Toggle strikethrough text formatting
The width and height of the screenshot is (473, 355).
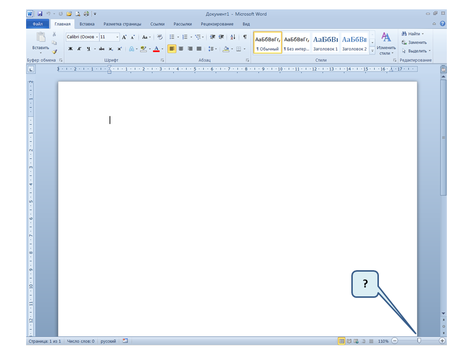(x=101, y=49)
